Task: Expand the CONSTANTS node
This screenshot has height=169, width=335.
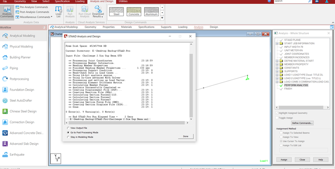Action: [277, 68]
